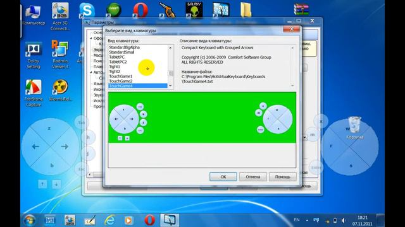Click the EN language indicator

pyautogui.click(x=297, y=220)
